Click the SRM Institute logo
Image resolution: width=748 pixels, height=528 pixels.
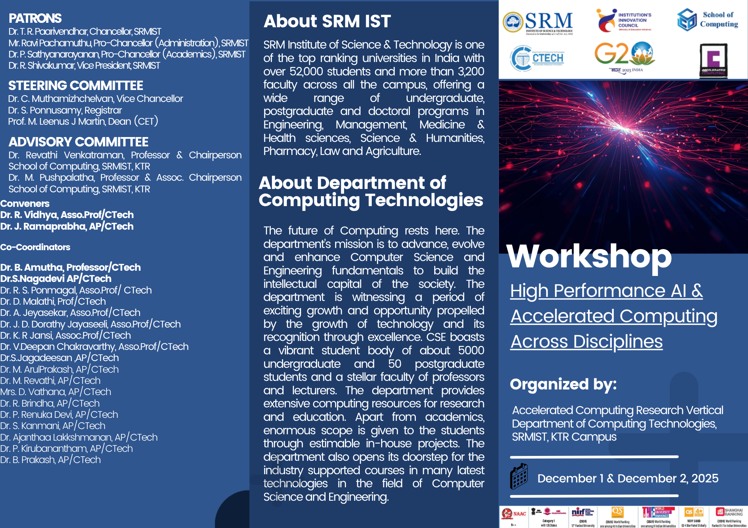[x=537, y=22]
